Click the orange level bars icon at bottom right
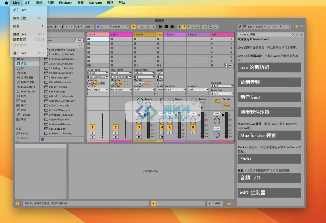This screenshot has height=223, width=326. coord(229,203)
